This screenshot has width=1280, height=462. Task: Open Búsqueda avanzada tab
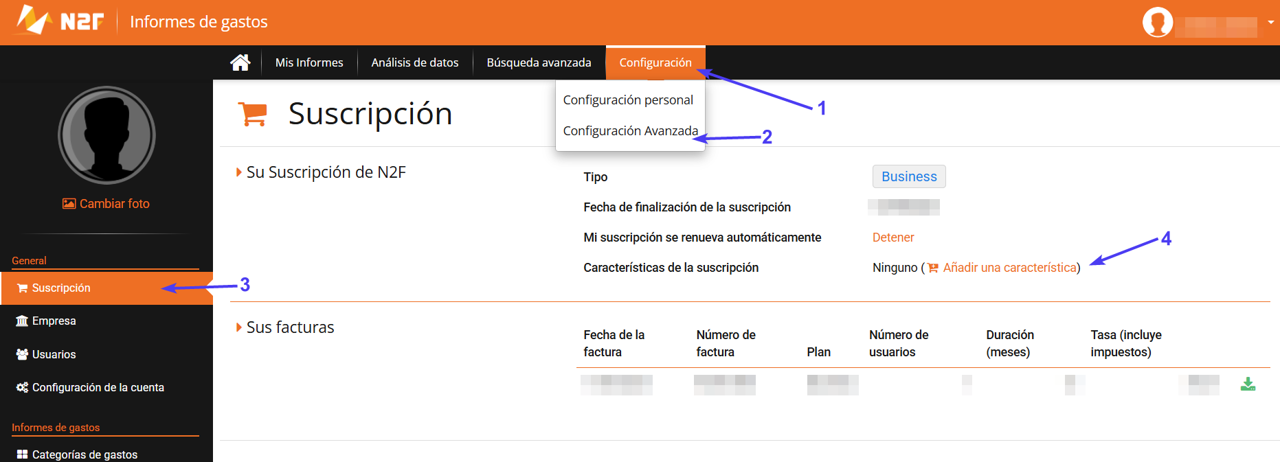click(539, 62)
